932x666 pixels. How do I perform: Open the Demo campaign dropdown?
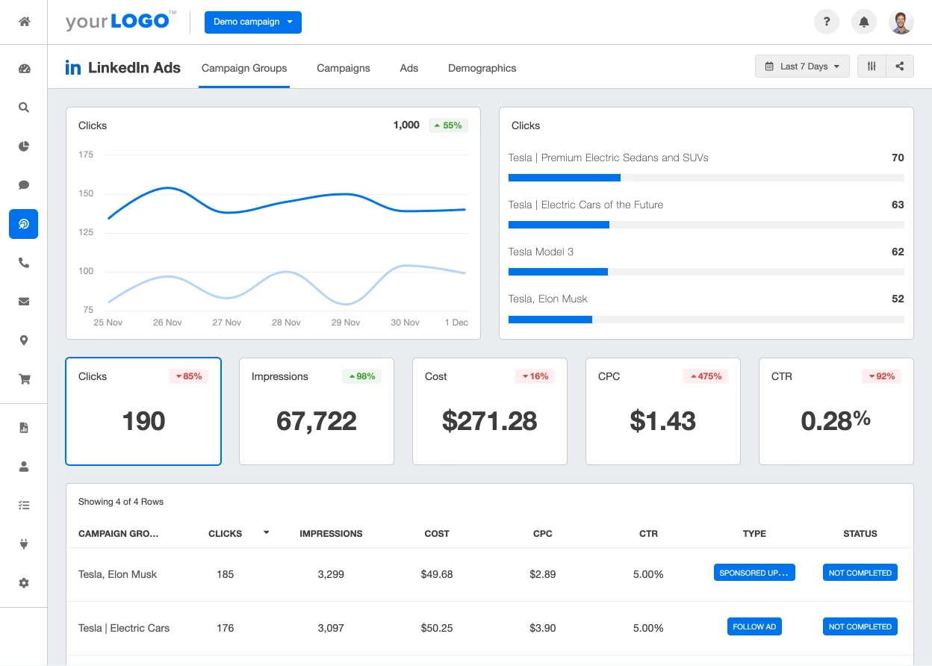pyautogui.click(x=252, y=22)
